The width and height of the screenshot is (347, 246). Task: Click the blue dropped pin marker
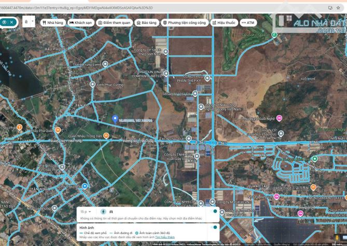(115, 119)
